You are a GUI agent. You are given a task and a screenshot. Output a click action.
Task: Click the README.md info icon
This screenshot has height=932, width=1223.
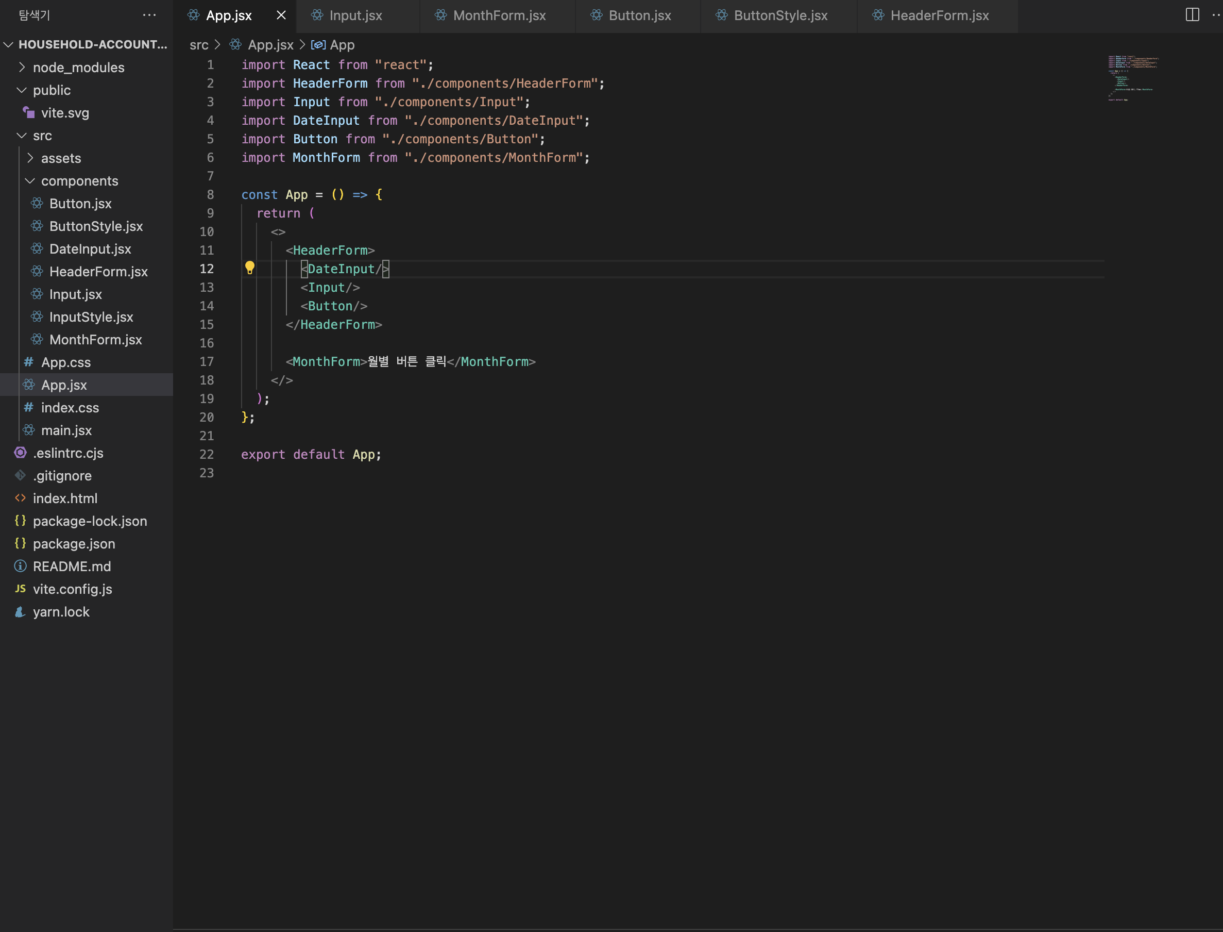(20, 566)
